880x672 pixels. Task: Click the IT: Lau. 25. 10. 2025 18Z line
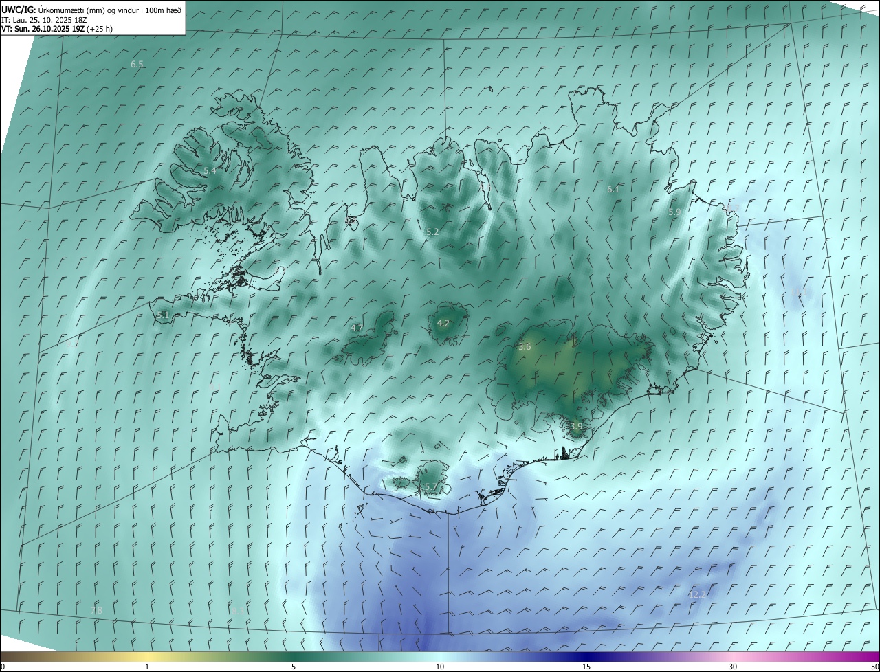point(44,19)
